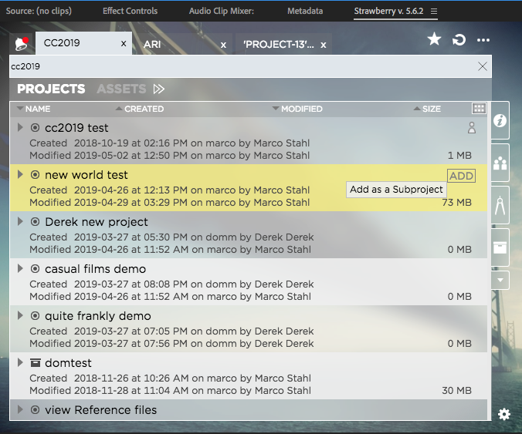522x434 pixels.
Task: Expand the domtest project
Action: (20, 362)
